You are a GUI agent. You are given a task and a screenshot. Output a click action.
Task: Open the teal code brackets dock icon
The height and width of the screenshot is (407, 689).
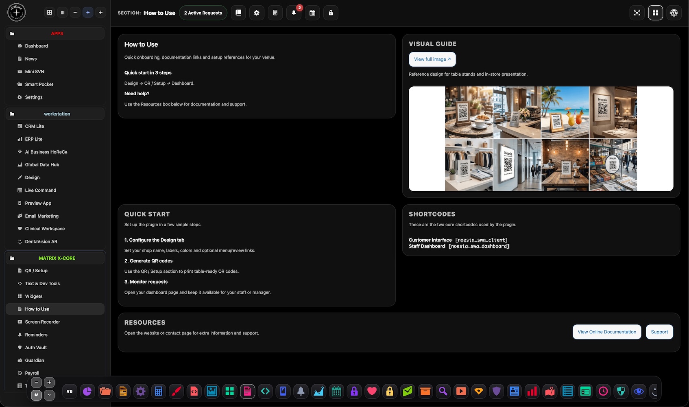265,392
